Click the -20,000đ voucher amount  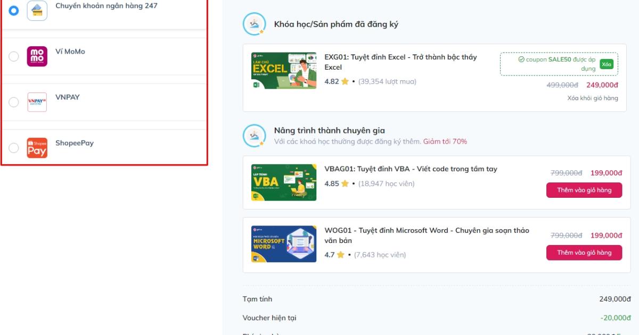616,317
